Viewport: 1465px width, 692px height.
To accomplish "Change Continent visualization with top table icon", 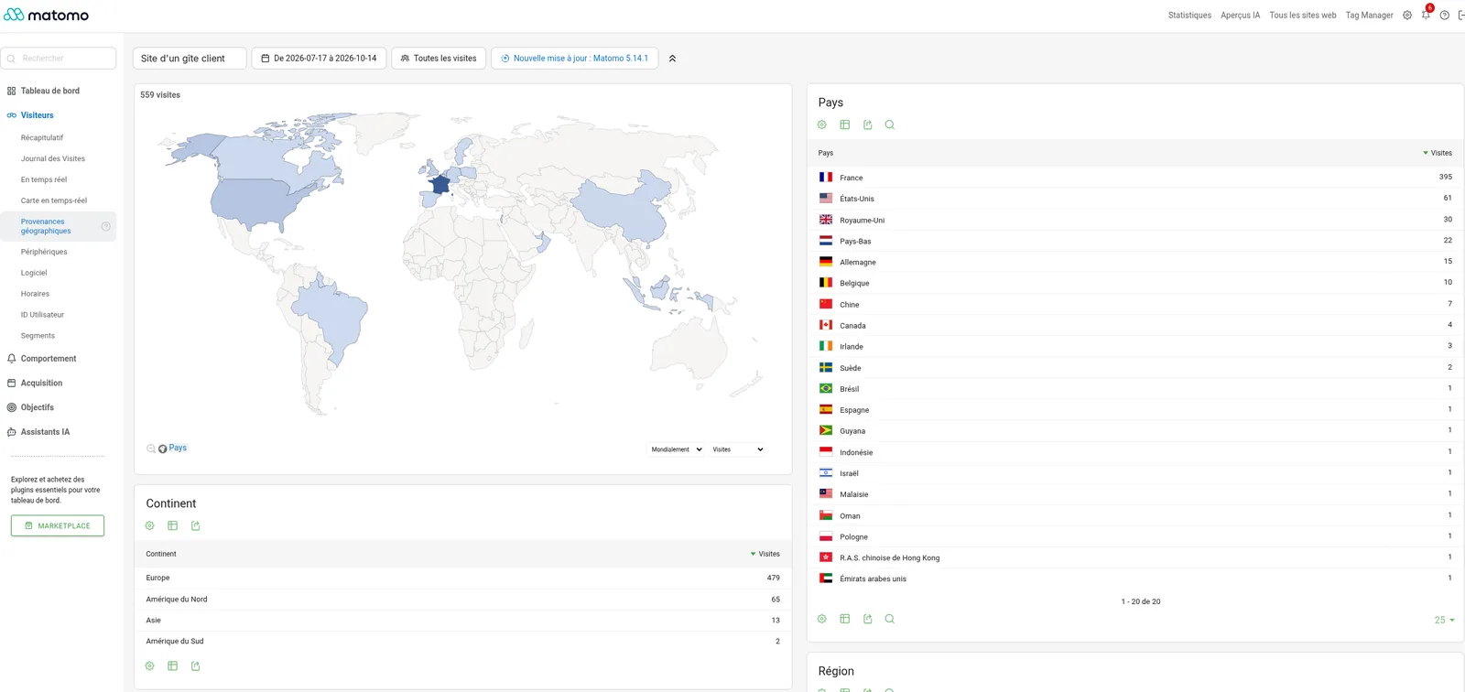I will click(x=173, y=525).
